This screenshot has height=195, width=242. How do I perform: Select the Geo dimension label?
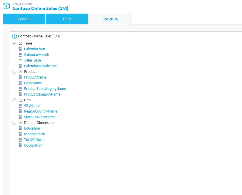click(x=27, y=100)
